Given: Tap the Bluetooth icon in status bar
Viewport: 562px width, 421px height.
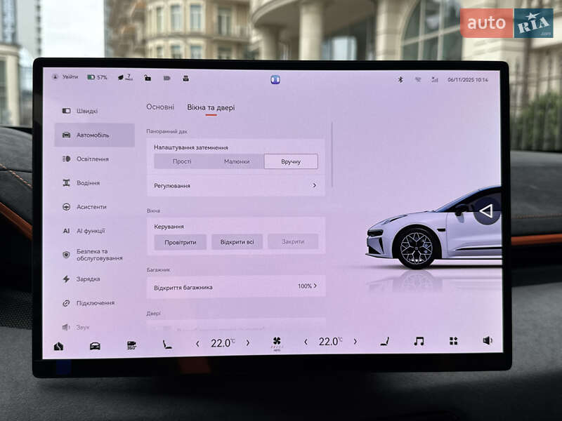Looking at the screenshot, I should coord(400,79).
